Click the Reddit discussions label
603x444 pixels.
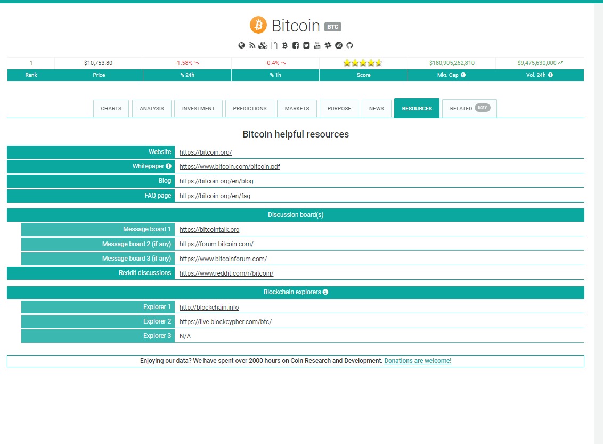[144, 273]
